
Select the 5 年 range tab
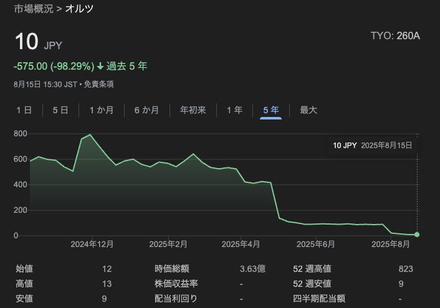pos(270,110)
